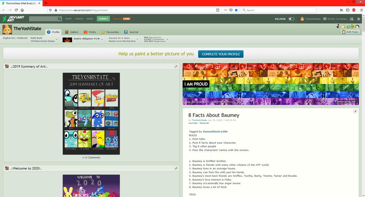
Task: Expand the Matt Burb details dropdown arrow
Action: coord(57,39)
